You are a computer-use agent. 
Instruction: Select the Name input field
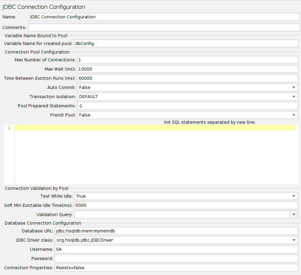[x=164, y=17]
